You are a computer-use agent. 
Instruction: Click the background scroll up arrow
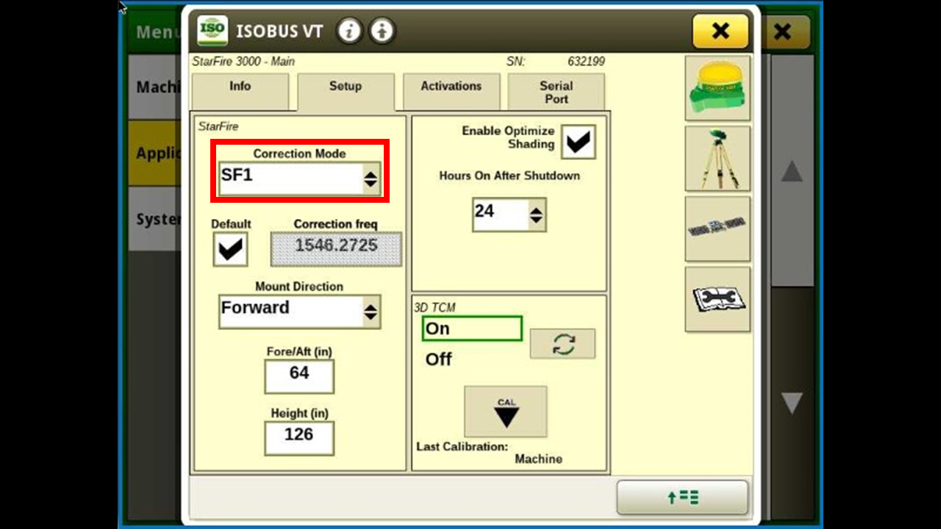click(x=792, y=172)
